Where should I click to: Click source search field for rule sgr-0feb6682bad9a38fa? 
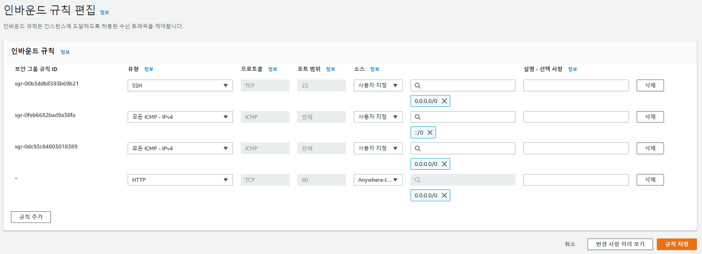click(463, 117)
